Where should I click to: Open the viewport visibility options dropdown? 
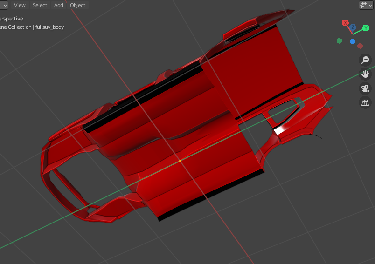pyautogui.click(x=366, y=5)
